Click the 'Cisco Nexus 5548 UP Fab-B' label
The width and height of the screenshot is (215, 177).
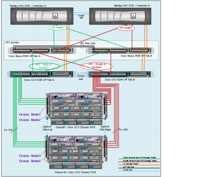[x=136, y=56]
